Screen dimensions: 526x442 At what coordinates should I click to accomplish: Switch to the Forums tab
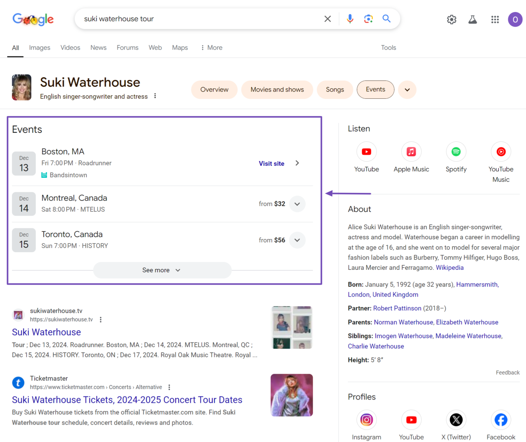tap(127, 48)
